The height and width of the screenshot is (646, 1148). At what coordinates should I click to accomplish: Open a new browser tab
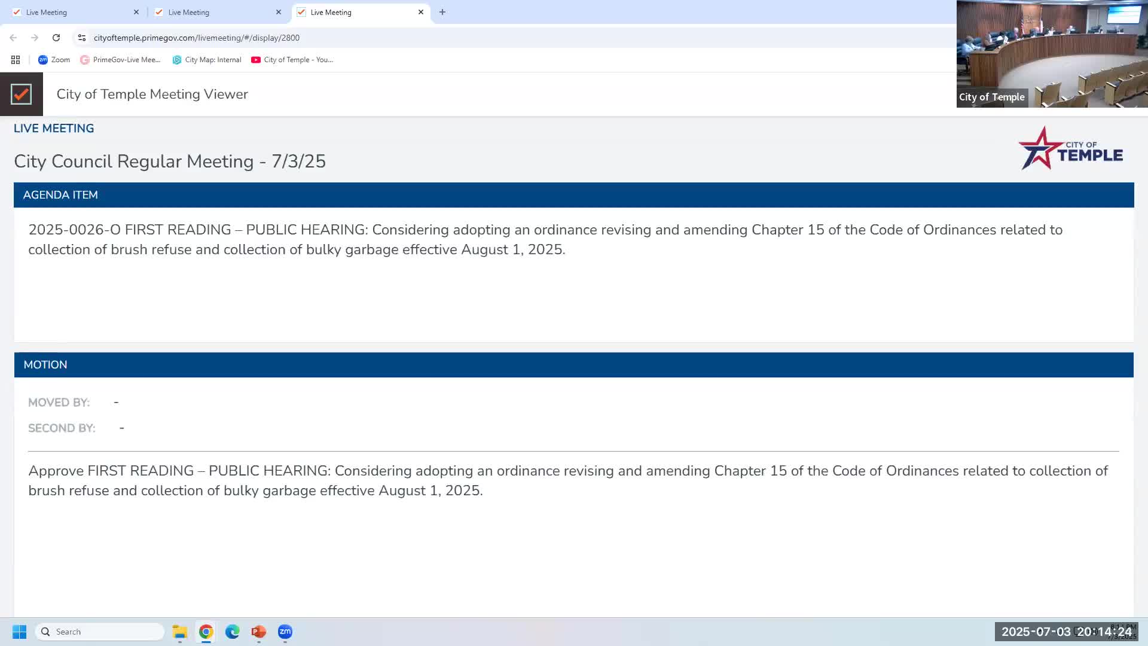click(x=442, y=12)
